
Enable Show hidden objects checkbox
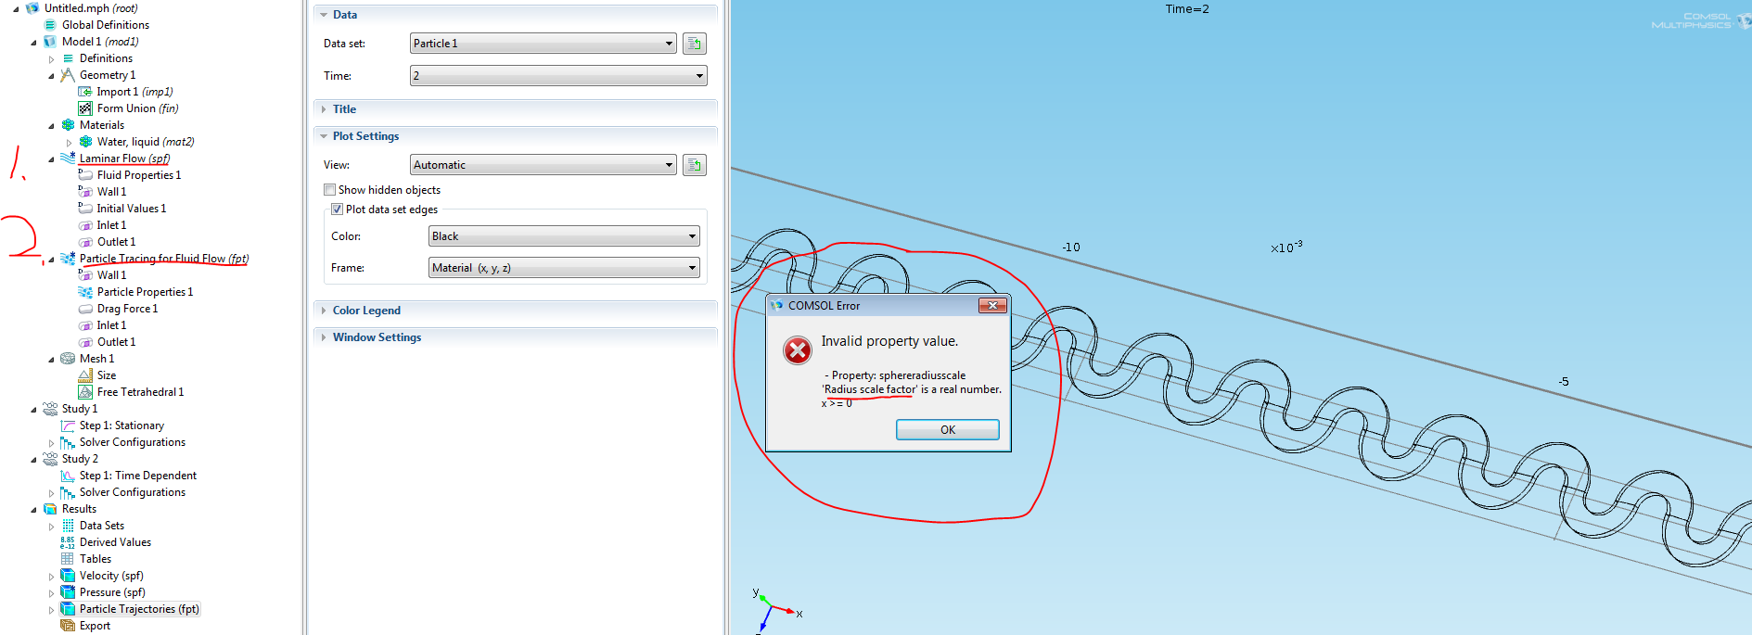[329, 190]
